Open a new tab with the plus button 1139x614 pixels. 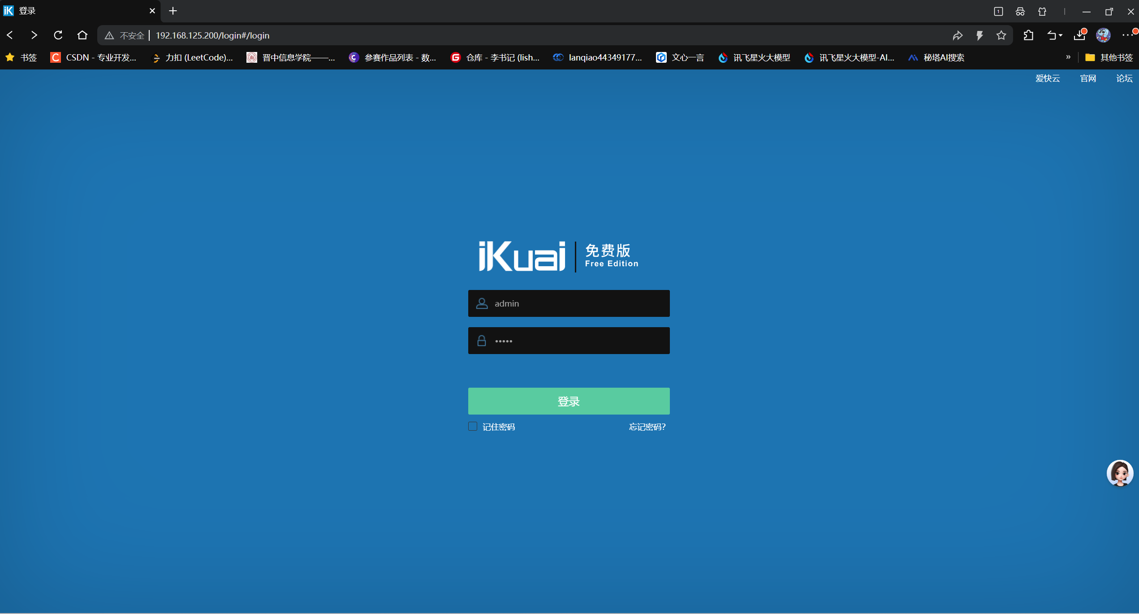click(x=173, y=11)
